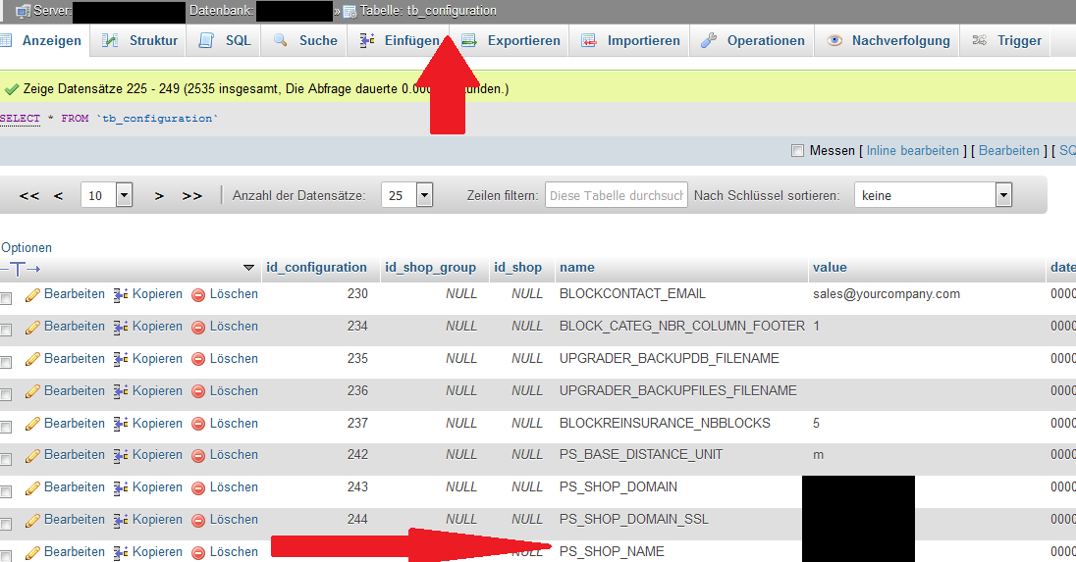The width and height of the screenshot is (1076, 562).
Task: Sort by id_configuration column
Action: point(316,268)
